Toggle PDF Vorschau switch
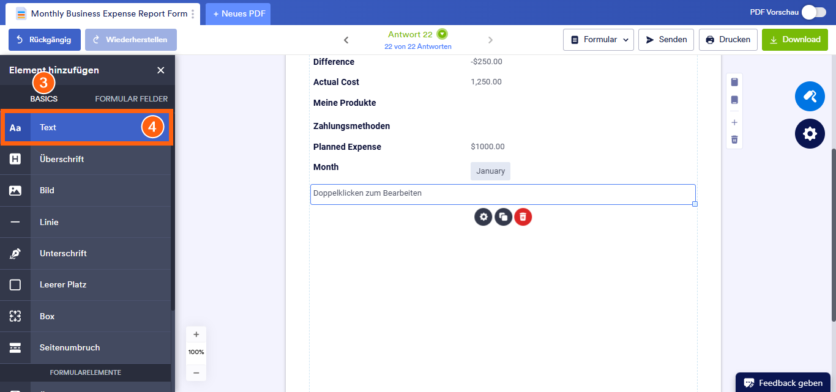The width and height of the screenshot is (836, 392). 813,12
